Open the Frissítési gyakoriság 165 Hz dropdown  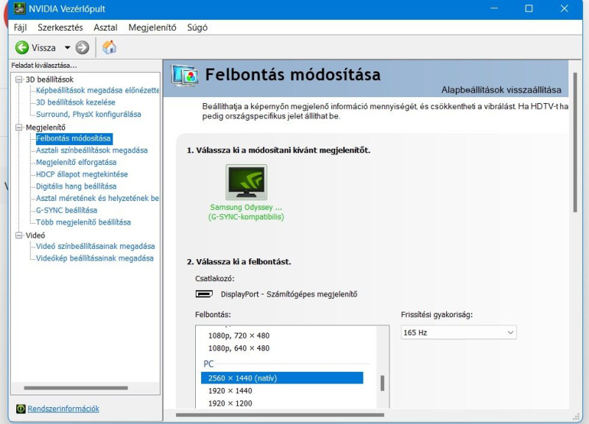coord(459,333)
